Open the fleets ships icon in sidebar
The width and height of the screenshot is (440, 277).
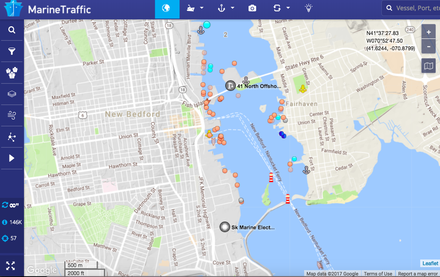click(x=11, y=73)
